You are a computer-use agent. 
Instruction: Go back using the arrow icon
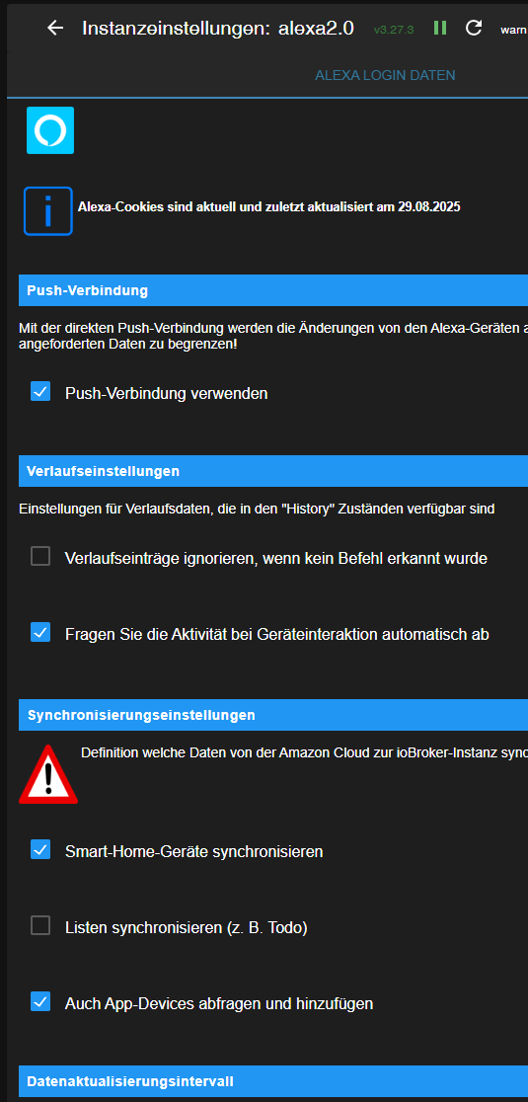pos(54,28)
